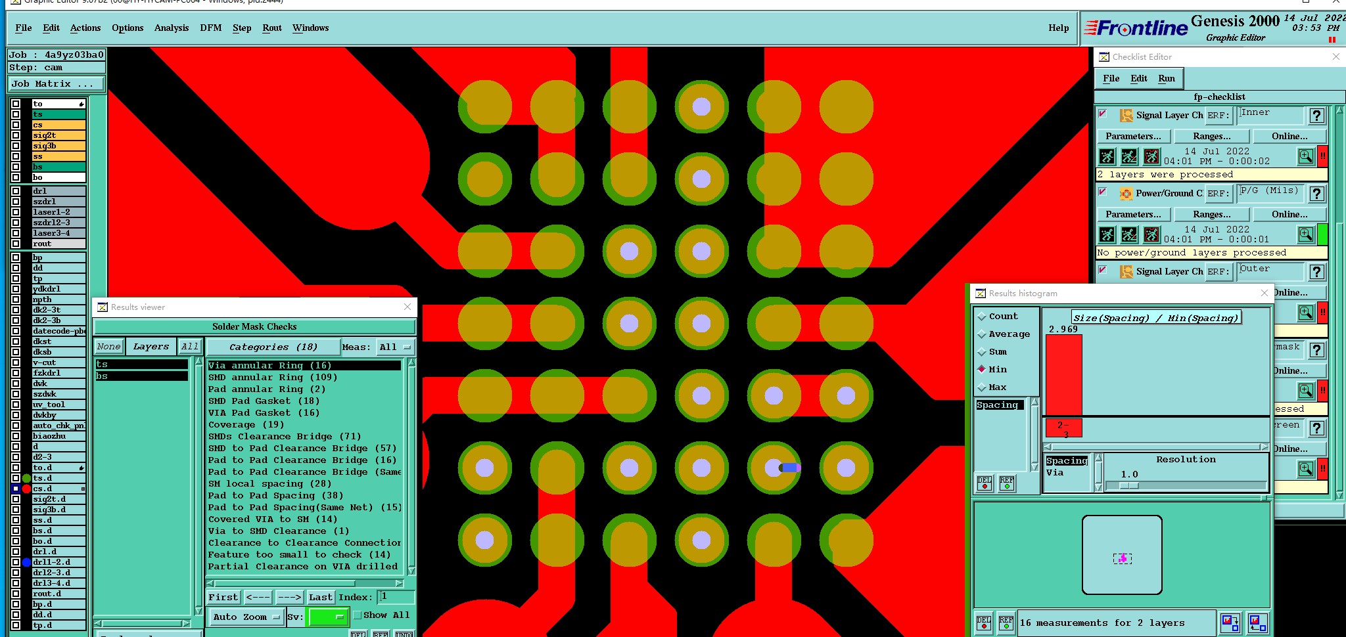Select Count radio option in histogram
This screenshot has height=637, width=1346.
[x=982, y=317]
